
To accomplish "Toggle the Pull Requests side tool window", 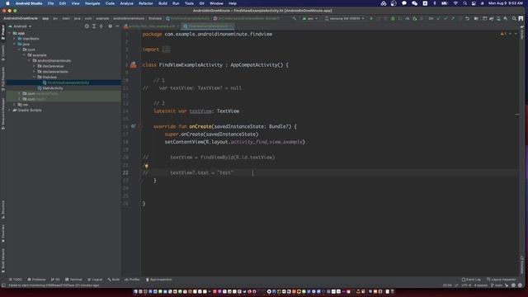I will [x=3, y=79].
